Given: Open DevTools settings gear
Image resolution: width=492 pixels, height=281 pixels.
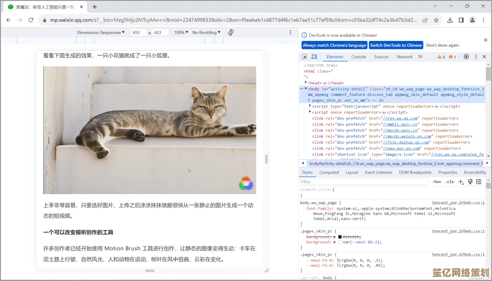Looking at the screenshot, I should (x=466, y=57).
